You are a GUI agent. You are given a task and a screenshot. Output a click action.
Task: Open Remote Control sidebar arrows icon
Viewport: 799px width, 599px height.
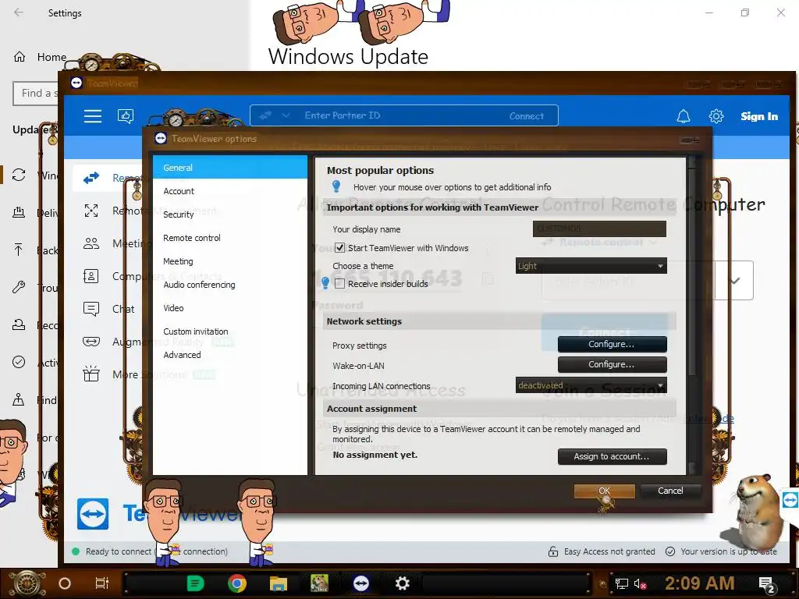coord(91,178)
